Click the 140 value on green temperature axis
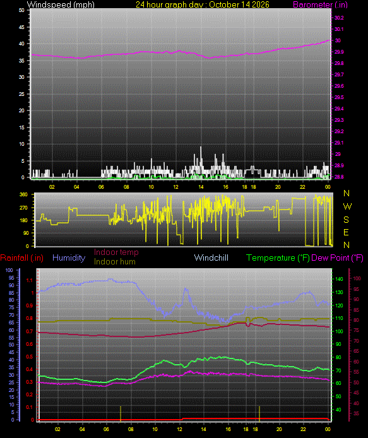 (x=339, y=279)
